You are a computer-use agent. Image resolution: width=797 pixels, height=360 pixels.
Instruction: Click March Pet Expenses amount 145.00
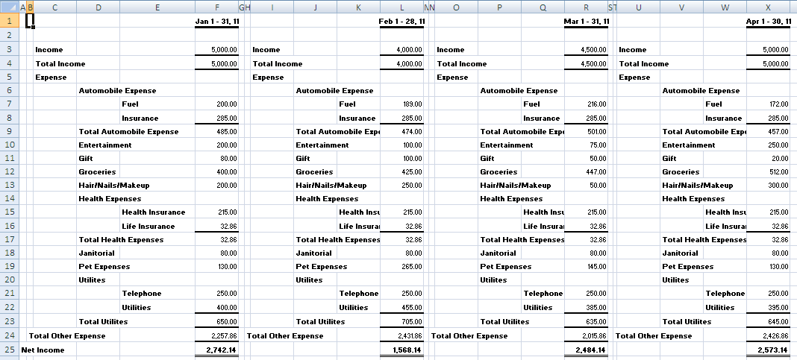(x=587, y=267)
